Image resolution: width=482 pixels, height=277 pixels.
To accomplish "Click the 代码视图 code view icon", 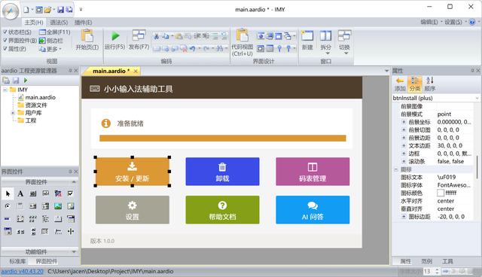I will coord(243,35).
